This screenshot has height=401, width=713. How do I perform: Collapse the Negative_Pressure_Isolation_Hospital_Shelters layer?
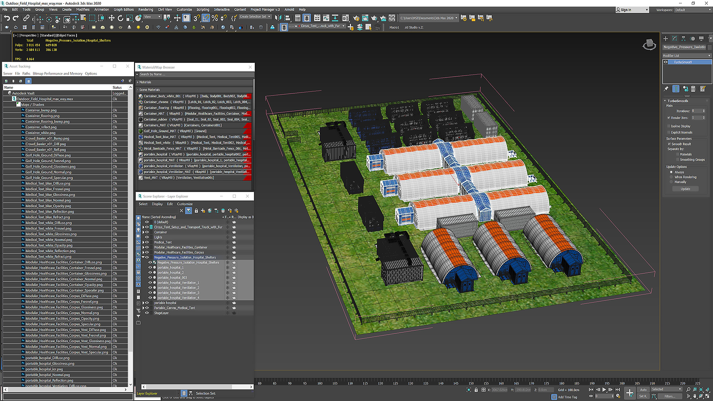click(x=143, y=257)
